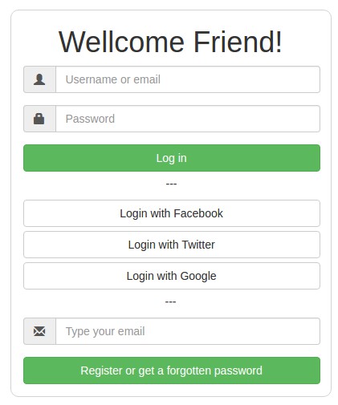Click the word Twitter in its button
The image size is (338, 405).
(x=198, y=245)
